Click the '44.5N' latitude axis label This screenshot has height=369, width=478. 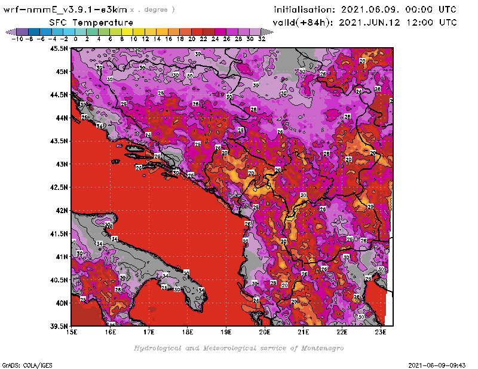point(59,95)
